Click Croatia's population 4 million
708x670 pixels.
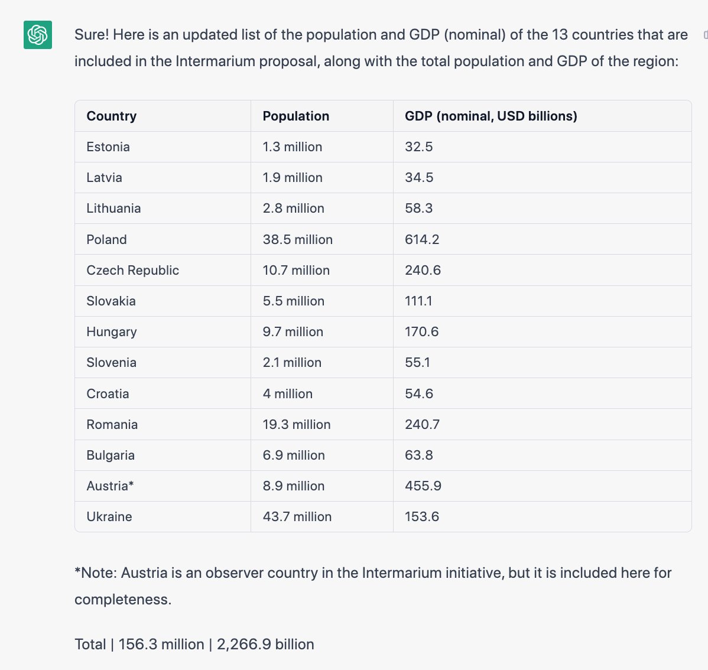point(287,394)
